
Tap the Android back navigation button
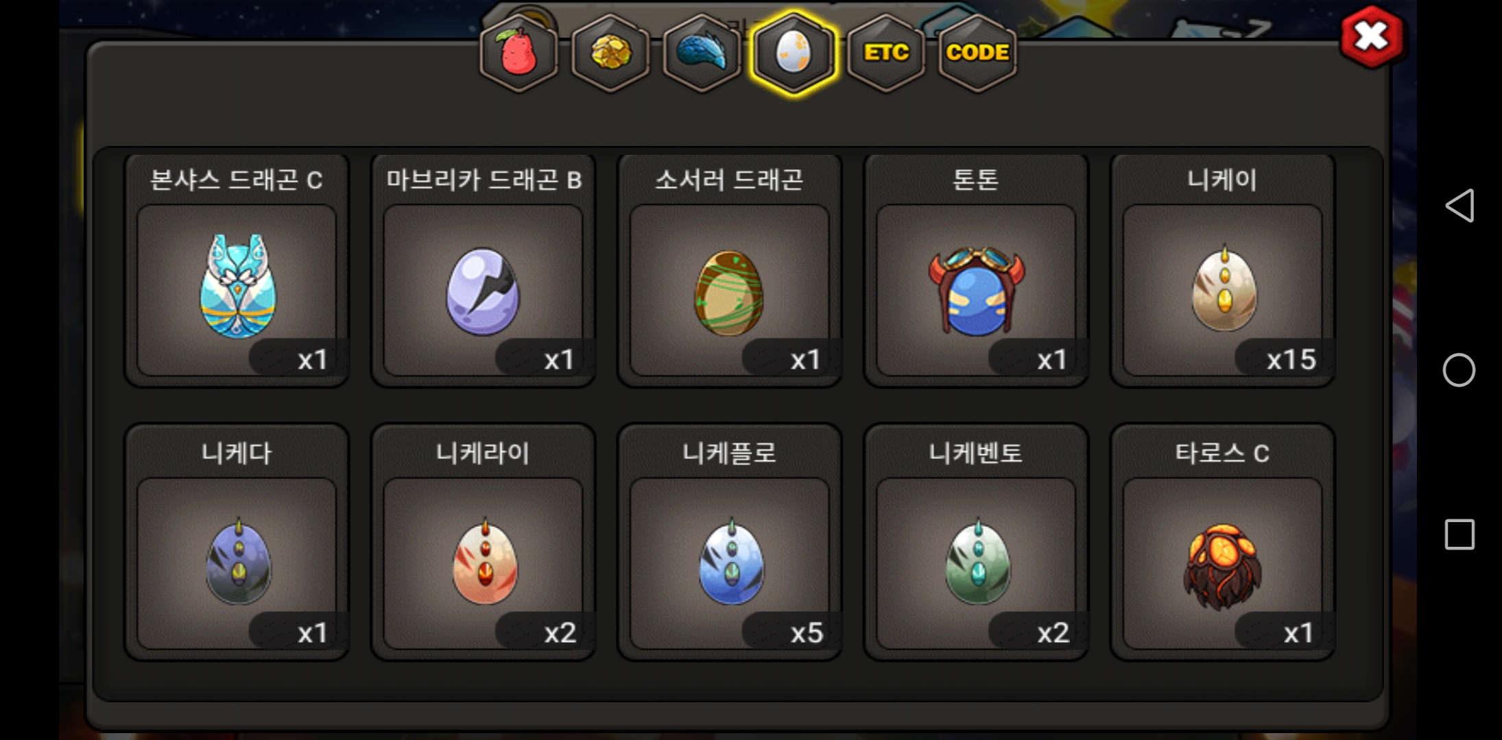[1459, 206]
